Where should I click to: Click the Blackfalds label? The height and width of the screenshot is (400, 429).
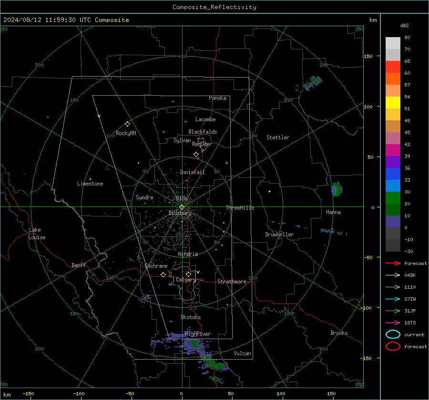(x=203, y=132)
